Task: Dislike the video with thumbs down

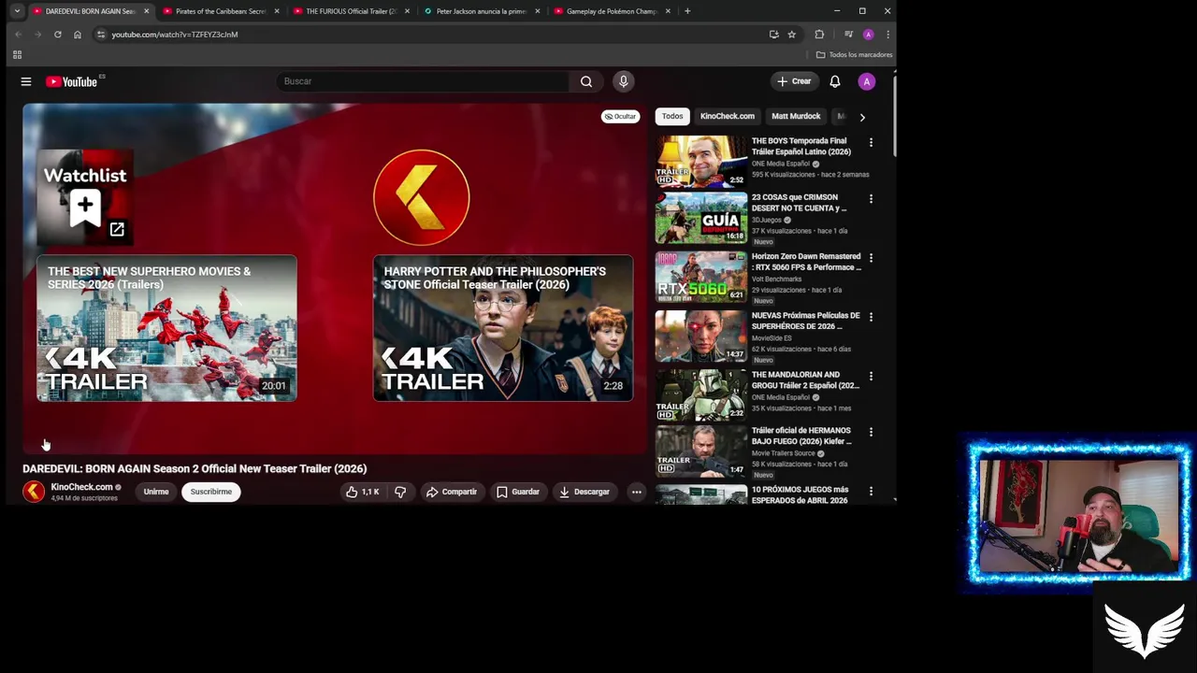Action: pyautogui.click(x=400, y=492)
